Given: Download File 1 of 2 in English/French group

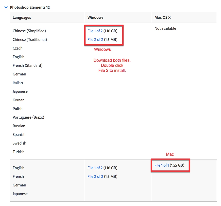Looking at the screenshot, I should pyautogui.click(x=95, y=168).
